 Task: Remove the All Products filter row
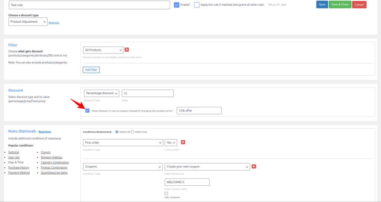pyautogui.click(x=127, y=50)
